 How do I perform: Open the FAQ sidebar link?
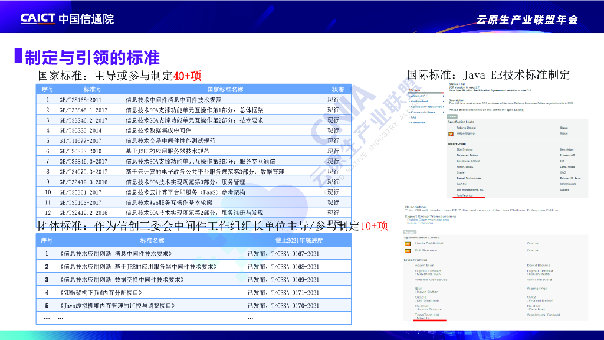(x=413, y=117)
